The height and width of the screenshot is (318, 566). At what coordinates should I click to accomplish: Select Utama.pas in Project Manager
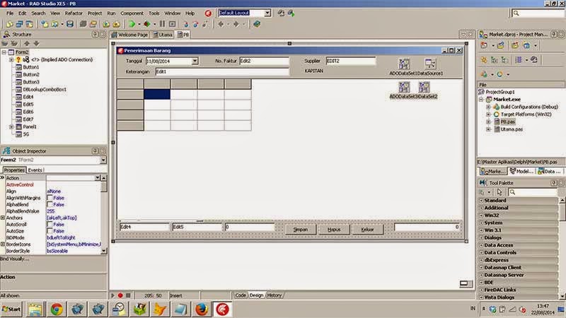tap(512, 129)
